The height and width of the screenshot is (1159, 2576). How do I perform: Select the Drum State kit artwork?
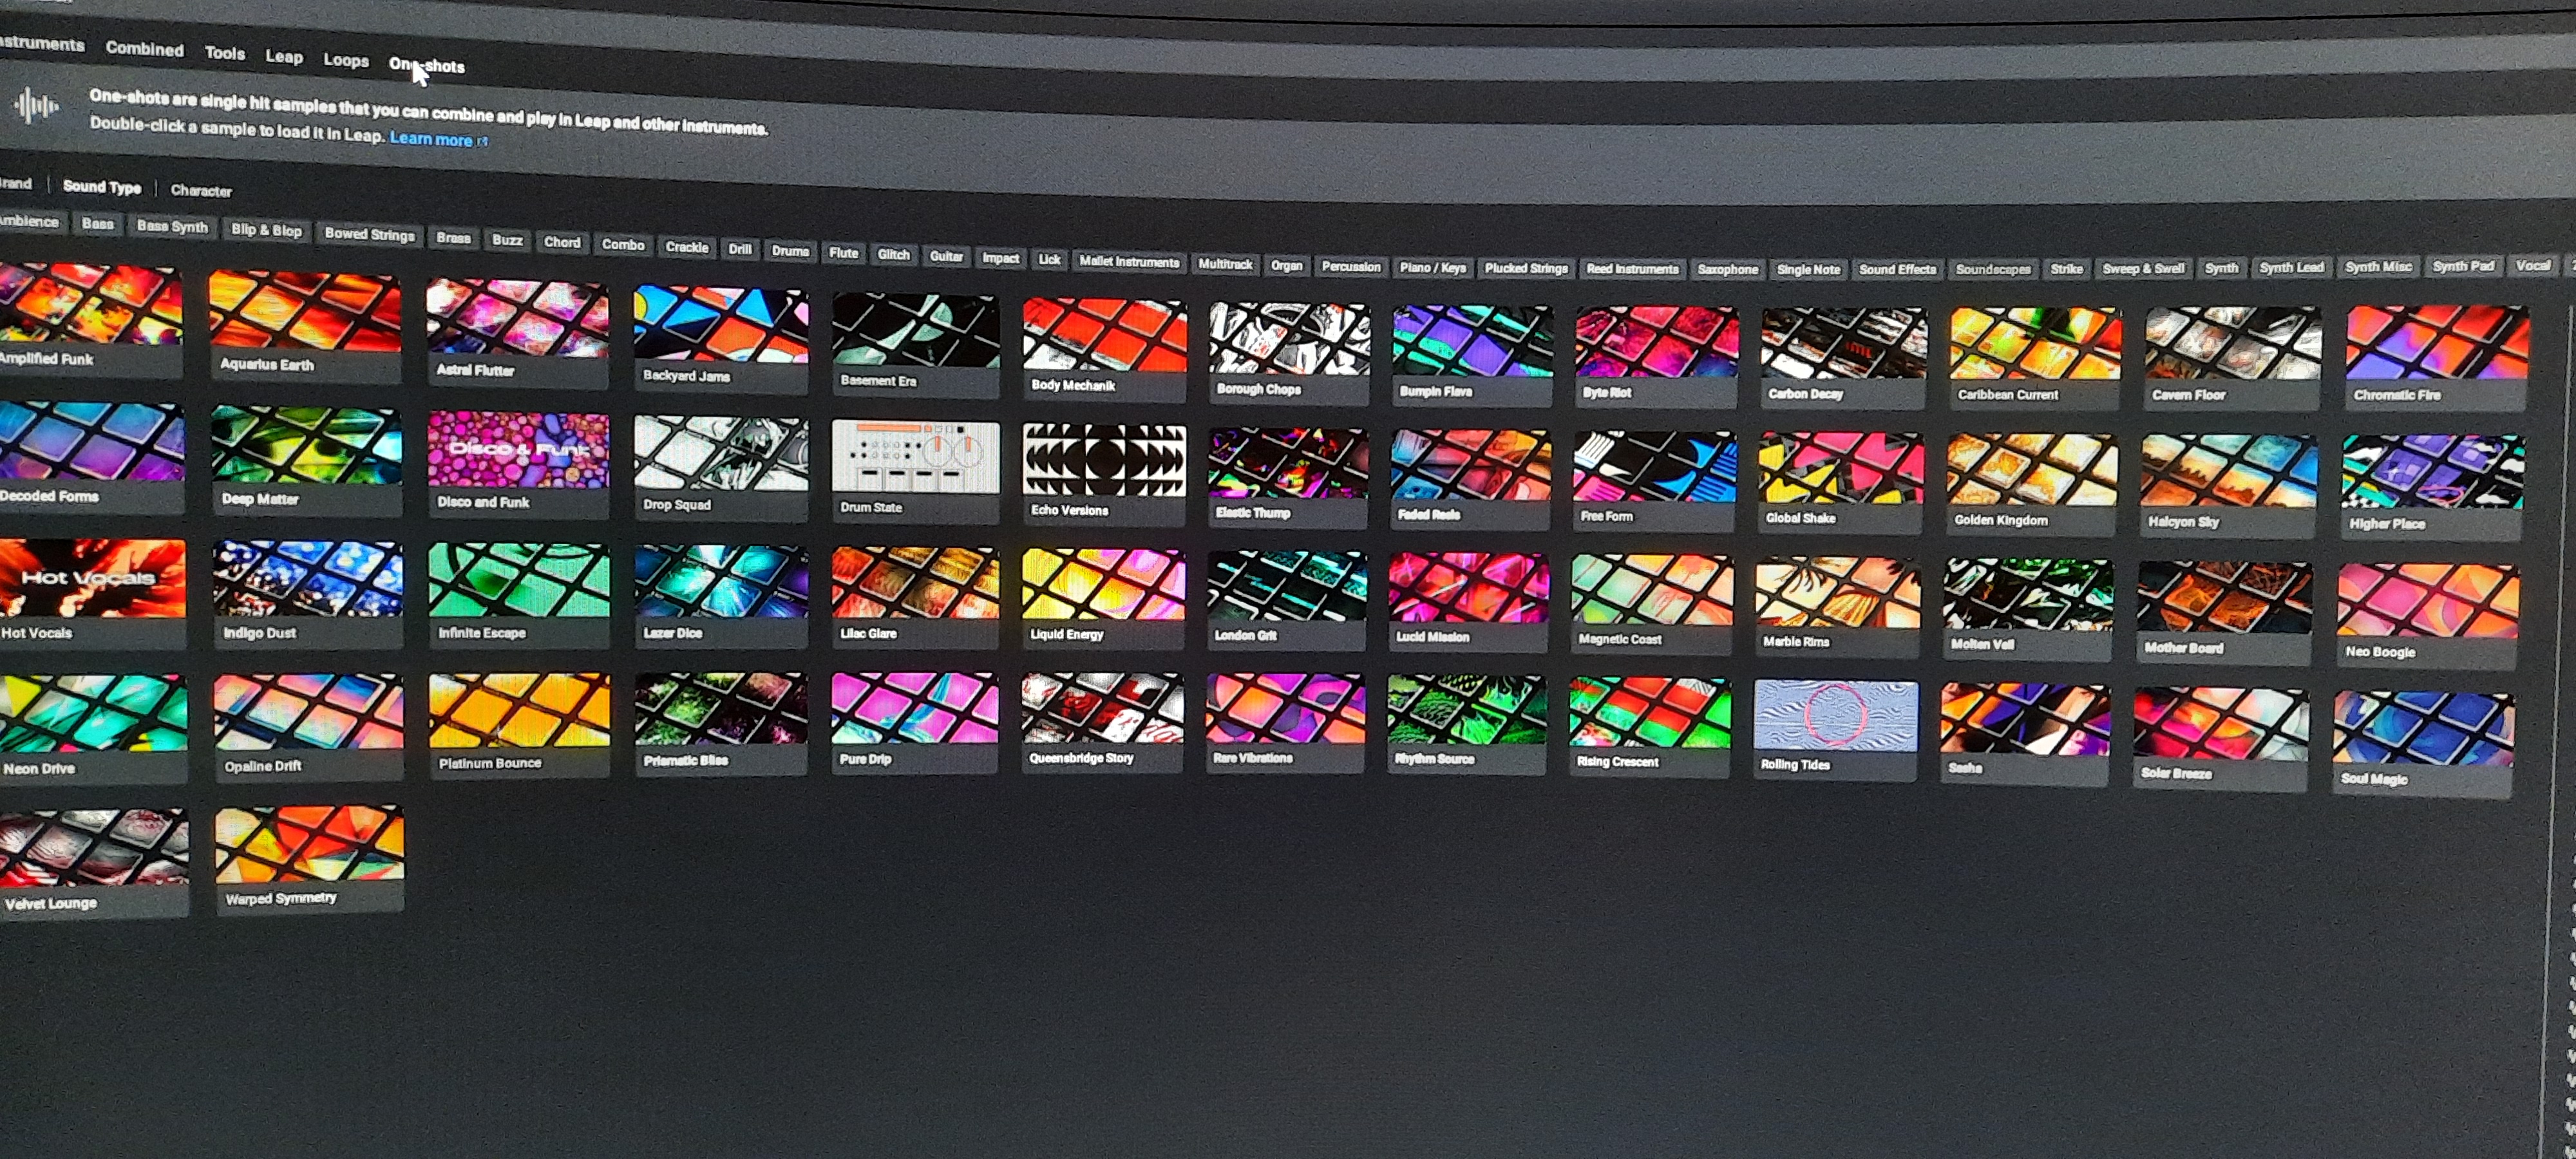click(x=915, y=457)
